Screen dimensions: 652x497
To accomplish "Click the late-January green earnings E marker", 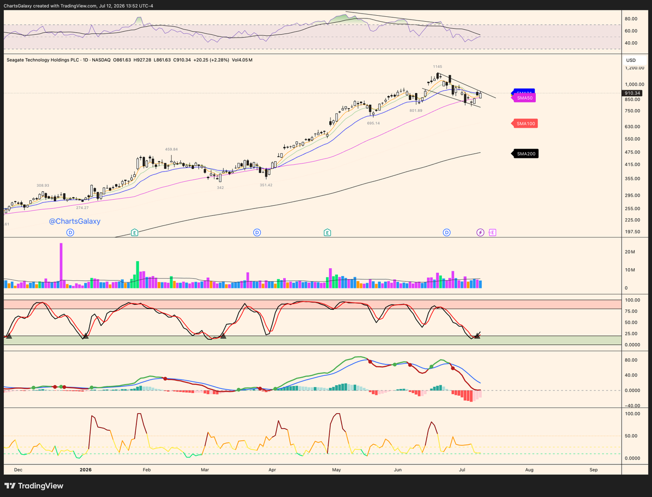I will click(x=134, y=232).
